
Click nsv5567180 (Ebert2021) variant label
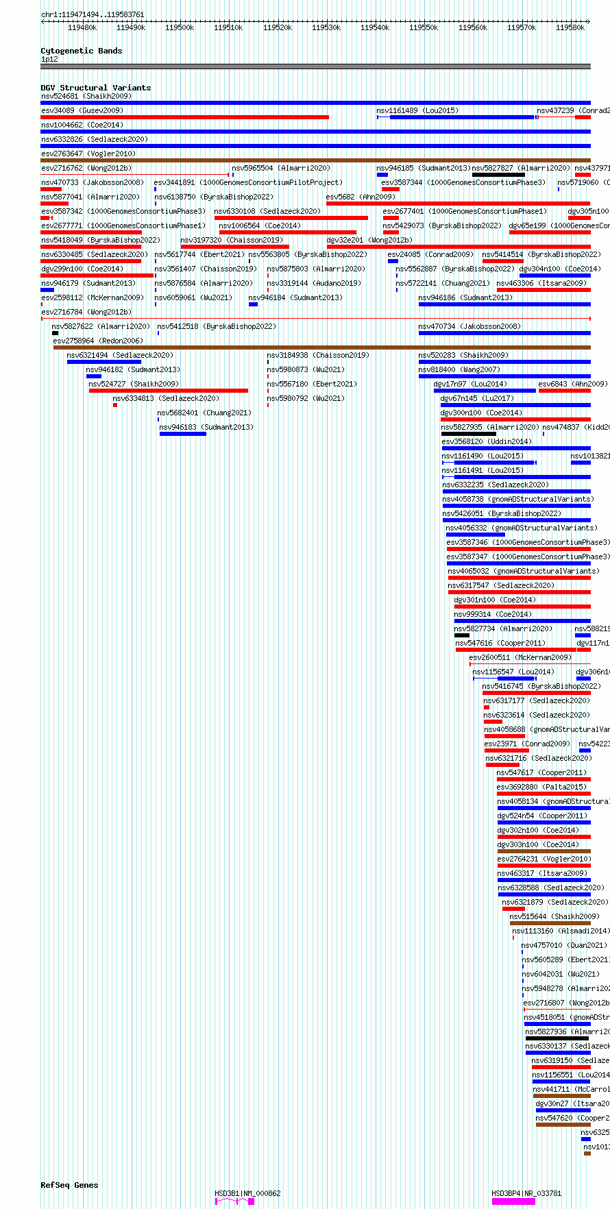[x=312, y=384]
